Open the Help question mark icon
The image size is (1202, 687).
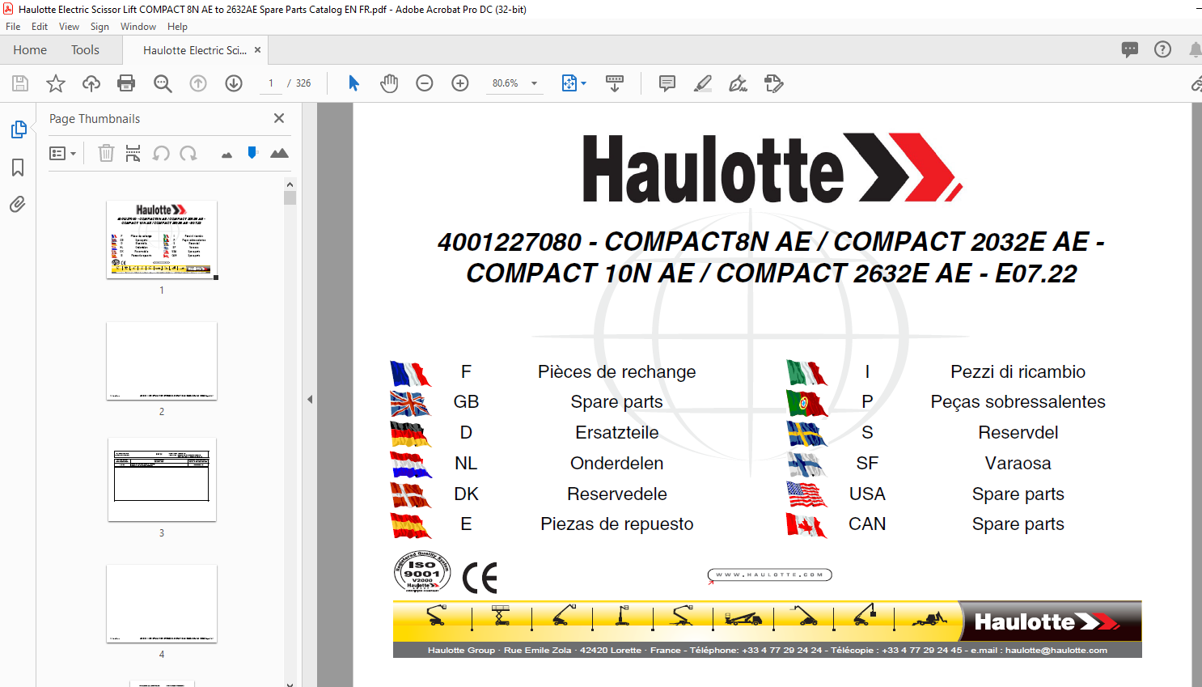[1162, 49]
